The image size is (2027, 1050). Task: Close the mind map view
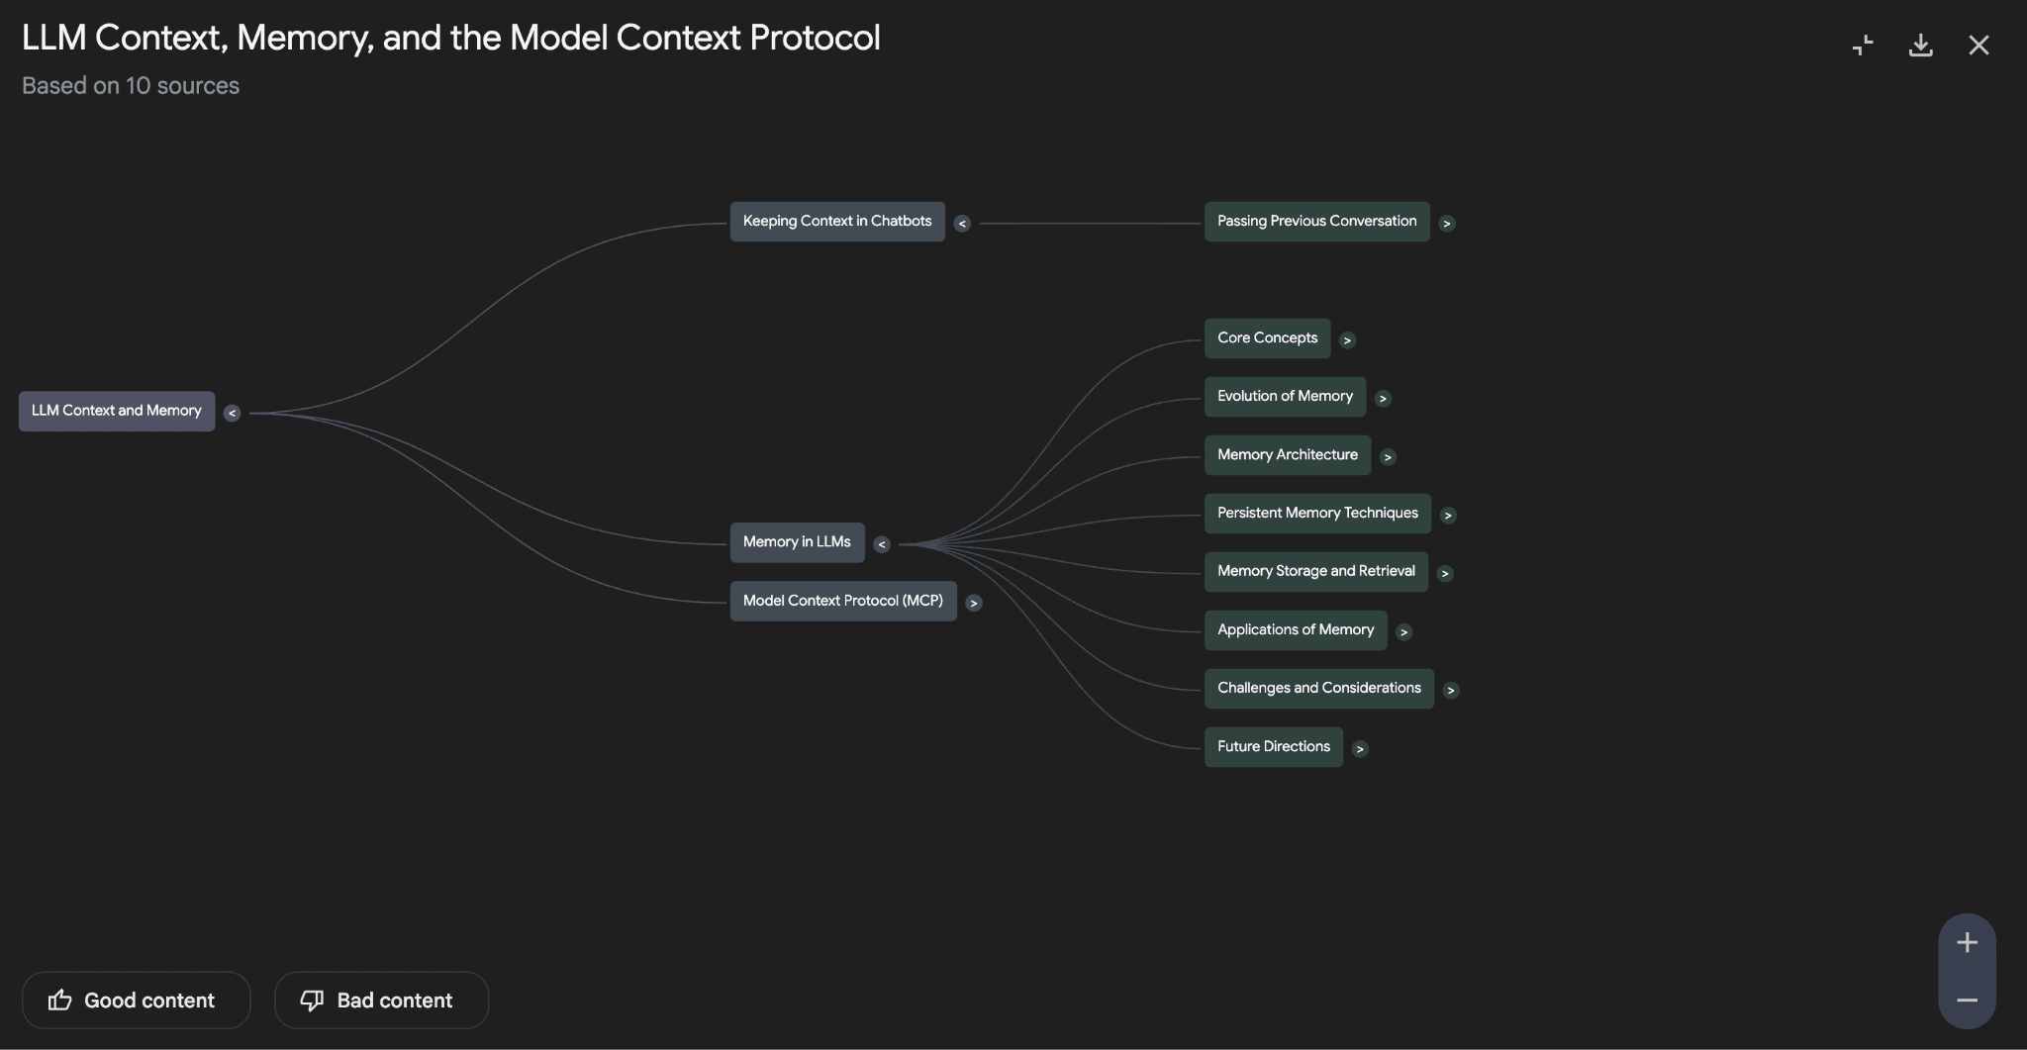click(x=1979, y=46)
